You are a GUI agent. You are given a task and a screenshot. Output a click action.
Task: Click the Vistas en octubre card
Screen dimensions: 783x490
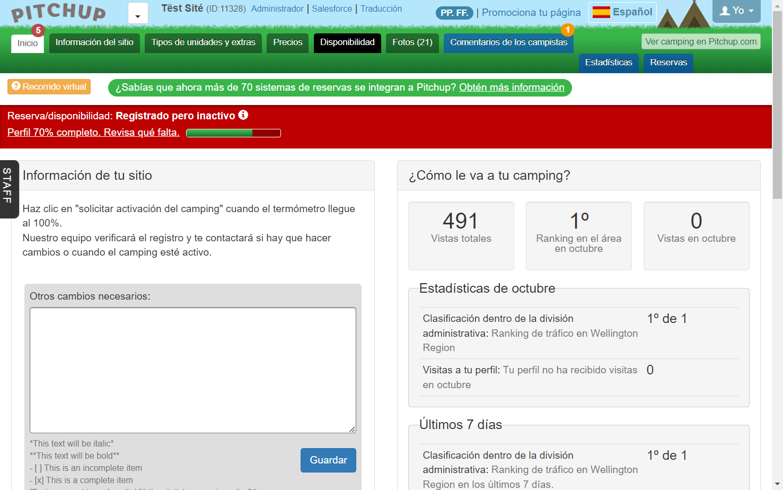pos(697,236)
